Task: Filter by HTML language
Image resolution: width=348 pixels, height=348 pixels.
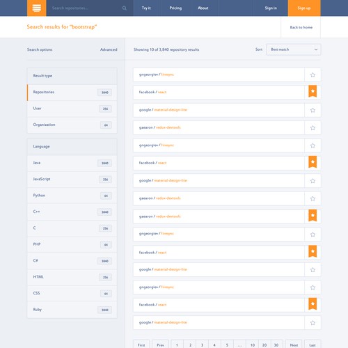Action: (x=72, y=277)
